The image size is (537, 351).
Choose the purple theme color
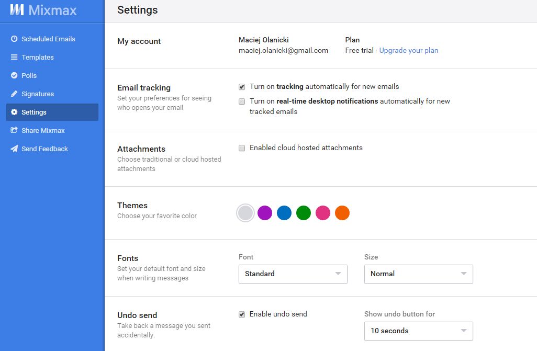(x=265, y=213)
